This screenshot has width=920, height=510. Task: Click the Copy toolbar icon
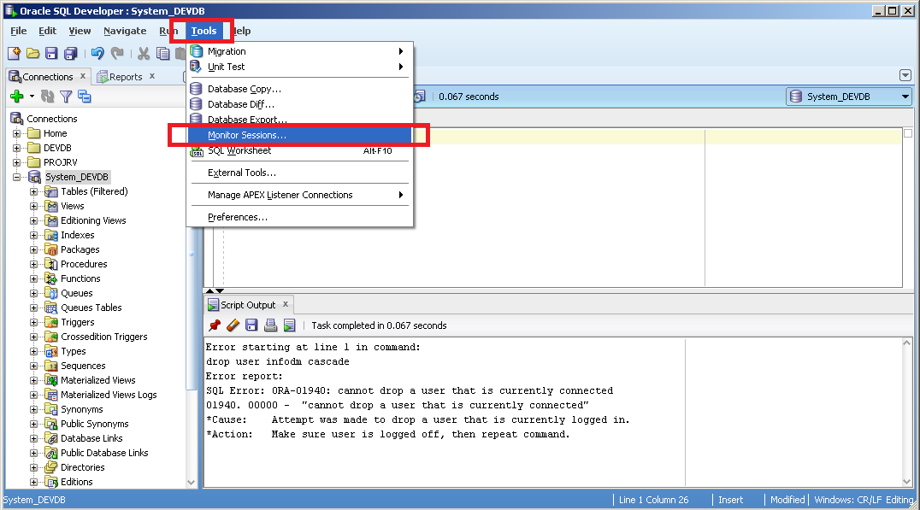[x=162, y=53]
